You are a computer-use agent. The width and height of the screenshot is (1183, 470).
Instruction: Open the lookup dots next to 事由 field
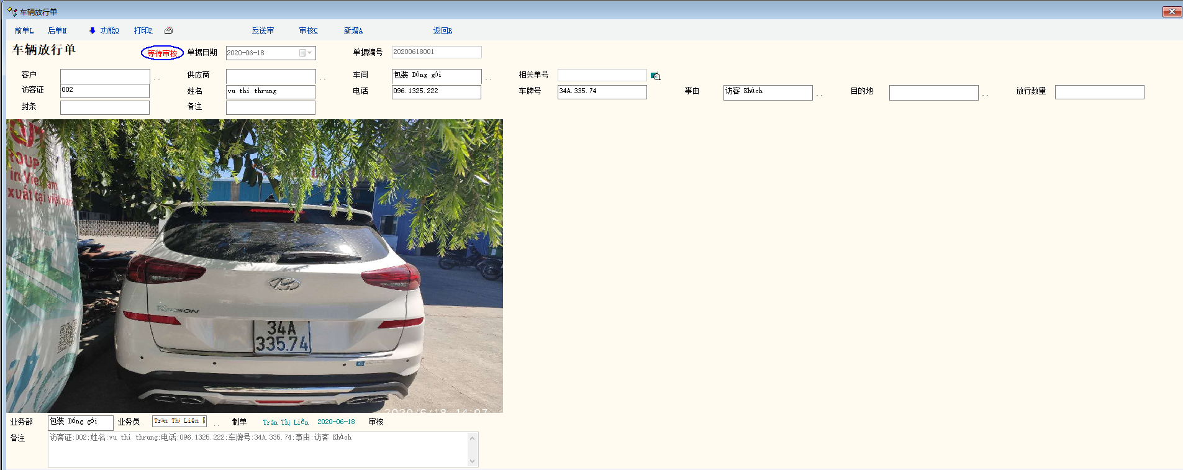(x=820, y=94)
